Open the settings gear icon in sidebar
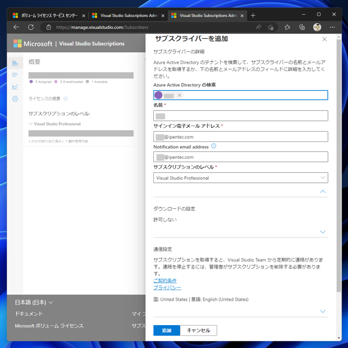The width and height of the screenshot is (348, 348). (x=15, y=99)
